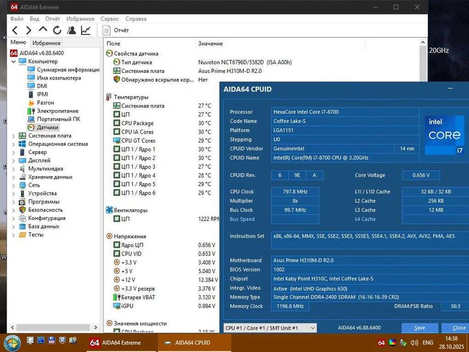Screen dimensions: 469x352
Task: Click the AIDA64 tray icon
Action: [x=382, y=343]
